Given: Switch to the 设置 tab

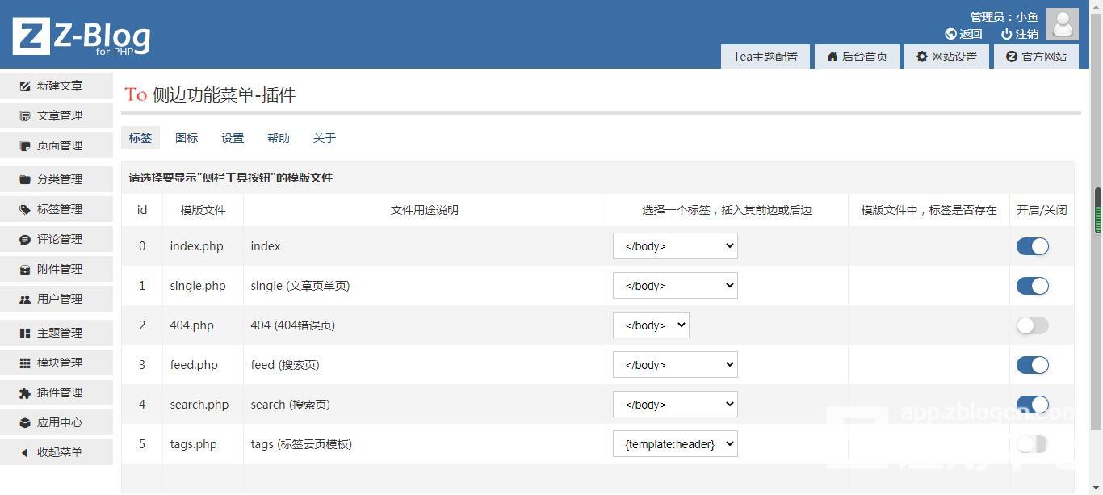Looking at the screenshot, I should (233, 138).
